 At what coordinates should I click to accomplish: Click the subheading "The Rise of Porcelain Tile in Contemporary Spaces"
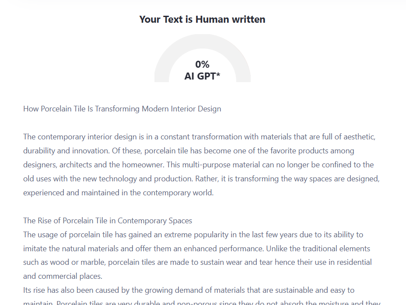[108, 221]
